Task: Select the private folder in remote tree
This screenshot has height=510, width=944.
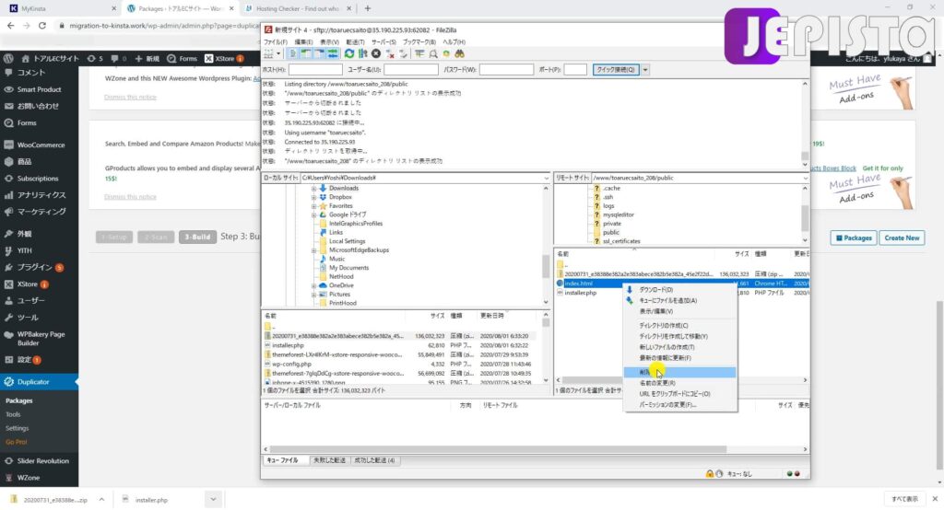Action: point(612,224)
